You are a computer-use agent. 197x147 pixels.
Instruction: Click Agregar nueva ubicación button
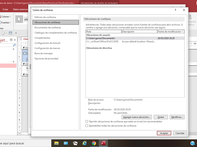click(137, 117)
